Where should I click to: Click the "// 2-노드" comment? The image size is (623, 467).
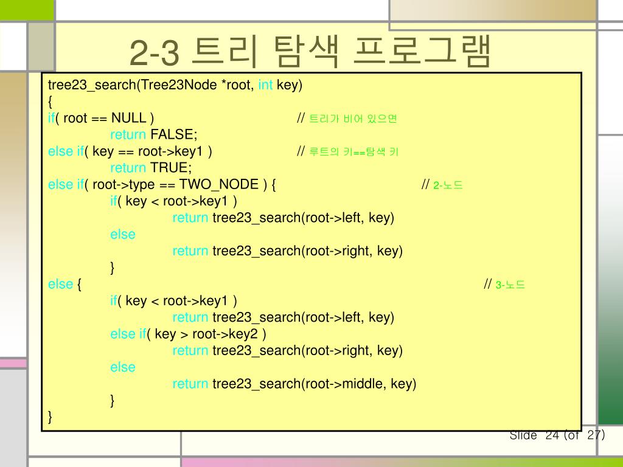(442, 185)
